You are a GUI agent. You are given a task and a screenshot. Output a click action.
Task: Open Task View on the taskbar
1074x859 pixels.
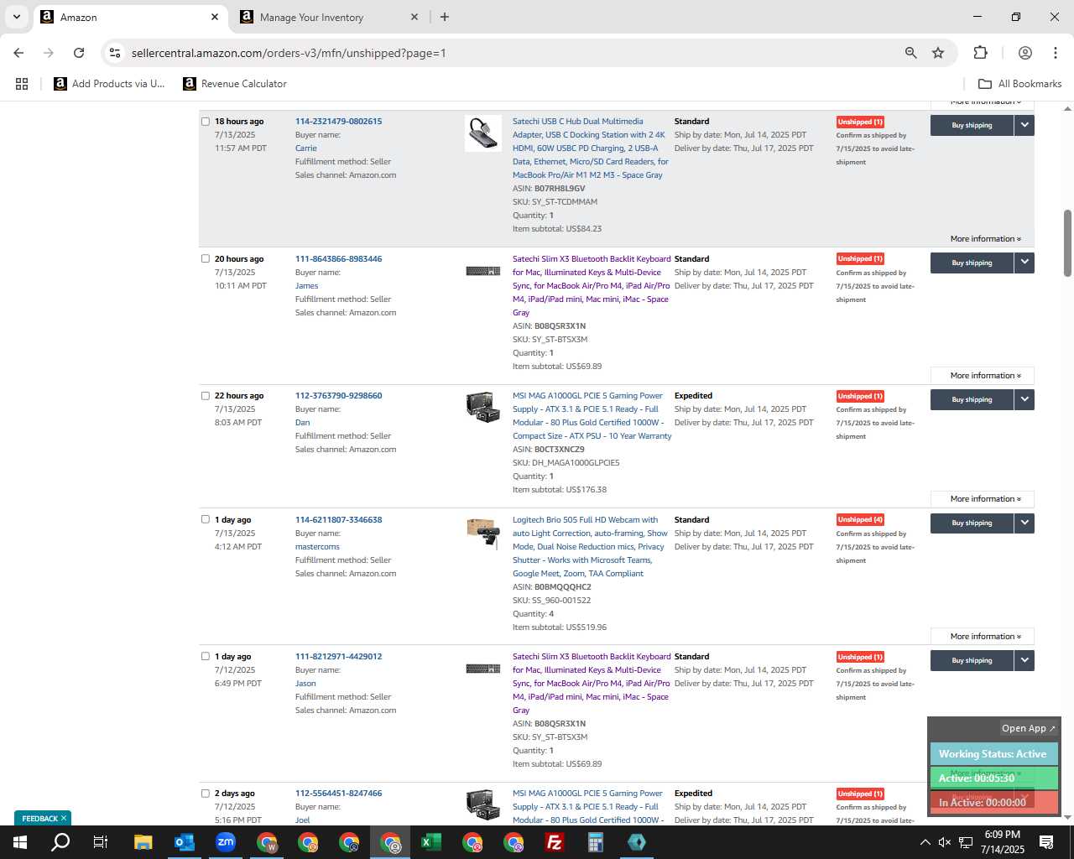(101, 842)
